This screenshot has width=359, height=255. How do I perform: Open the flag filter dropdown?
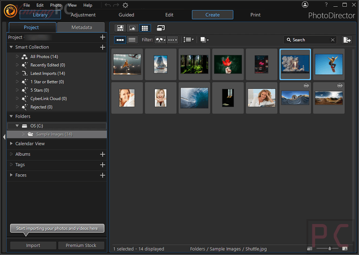click(161, 40)
